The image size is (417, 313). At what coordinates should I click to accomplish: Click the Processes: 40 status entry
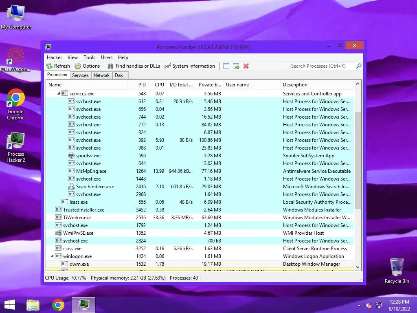184,278
